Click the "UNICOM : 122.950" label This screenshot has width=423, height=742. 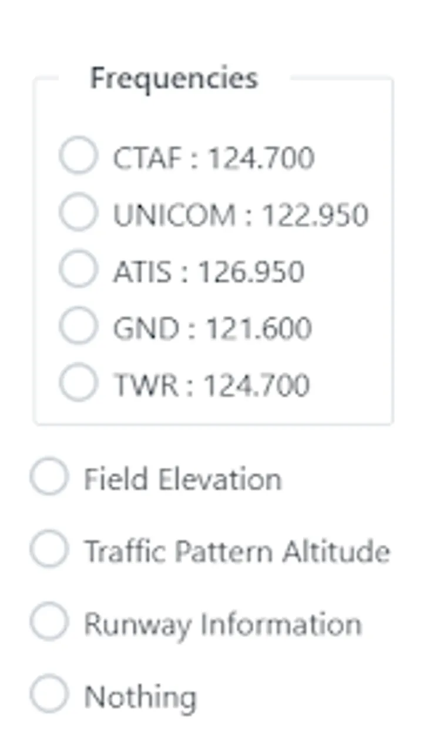click(x=240, y=215)
